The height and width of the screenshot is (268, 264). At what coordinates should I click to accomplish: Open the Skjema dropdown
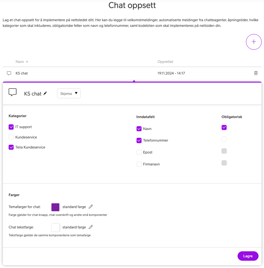[69, 93]
